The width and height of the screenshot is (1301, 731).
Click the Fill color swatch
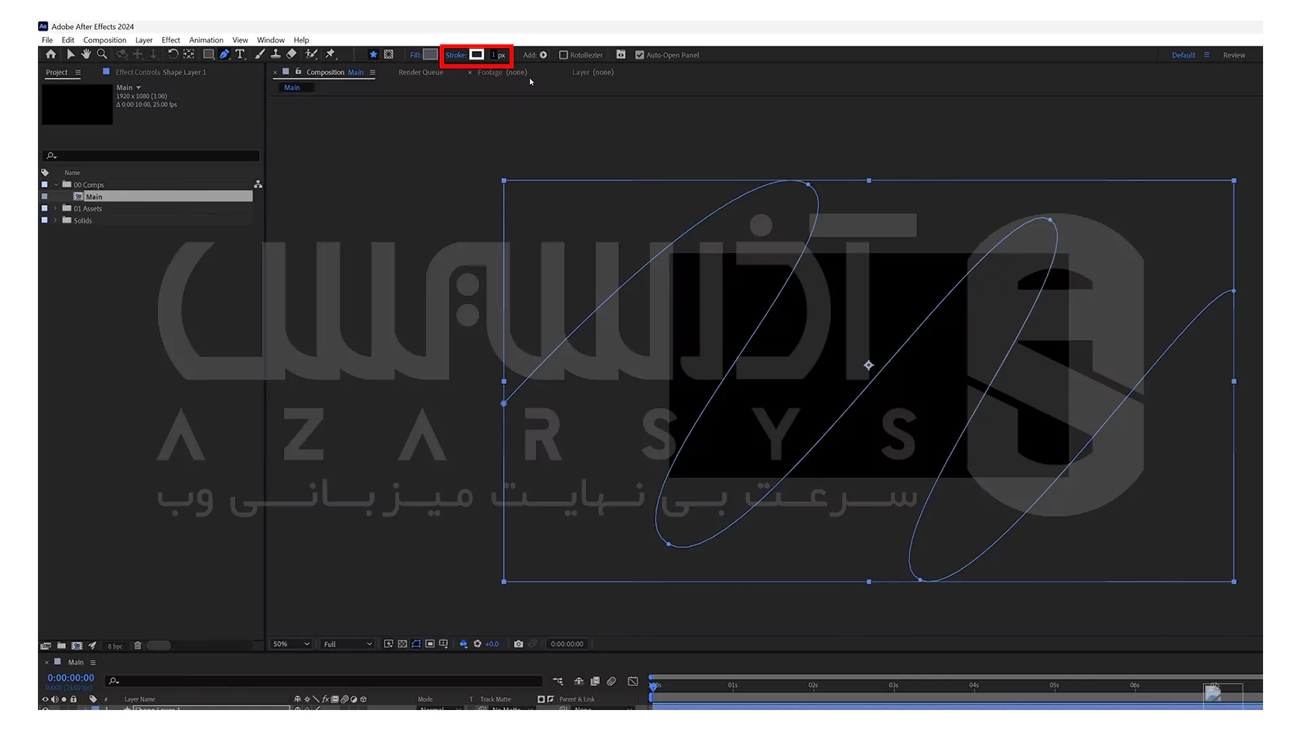pyautogui.click(x=430, y=55)
